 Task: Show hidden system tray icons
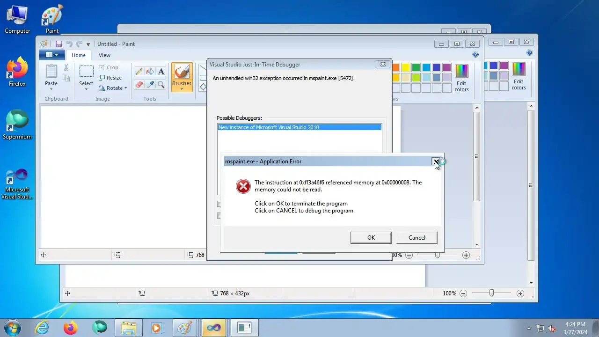tap(529, 328)
